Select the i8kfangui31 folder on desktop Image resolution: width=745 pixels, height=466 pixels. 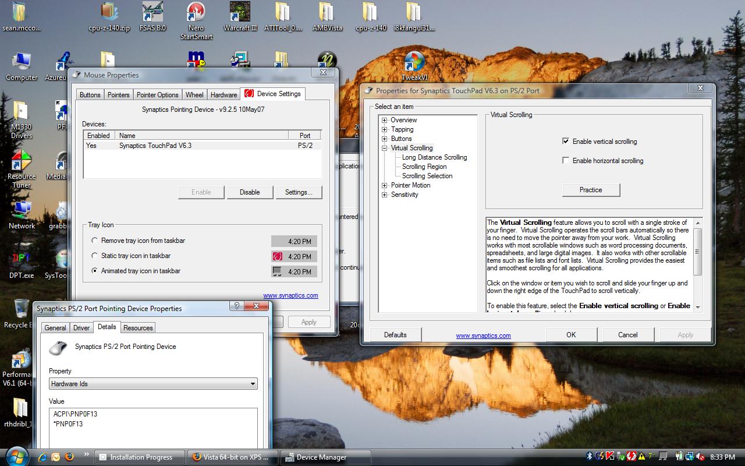pyautogui.click(x=414, y=17)
